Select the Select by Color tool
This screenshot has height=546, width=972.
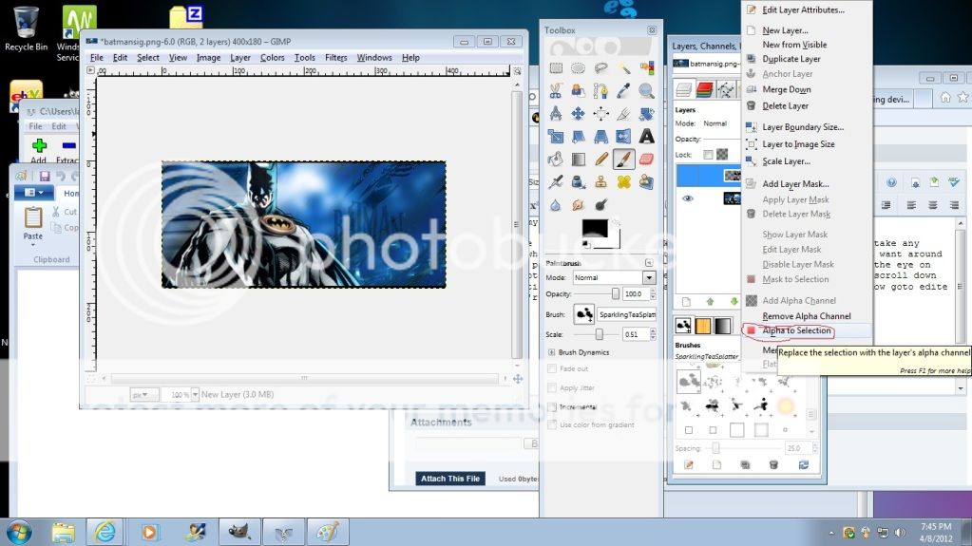[x=646, y=68]
